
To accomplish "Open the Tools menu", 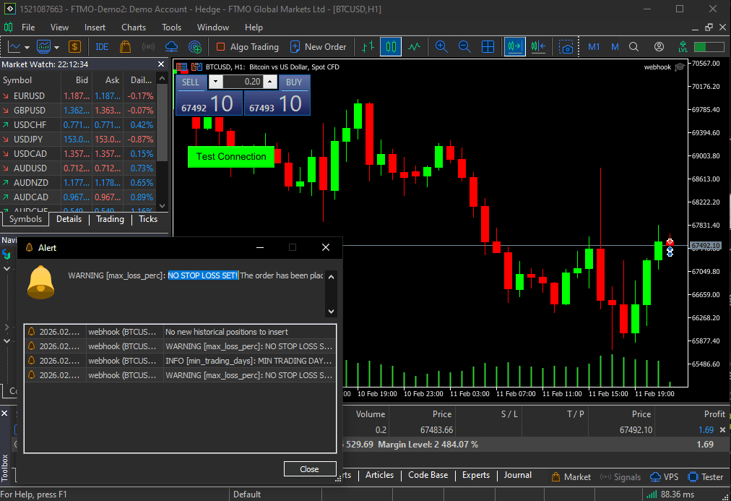I will [x=172, y=27].
